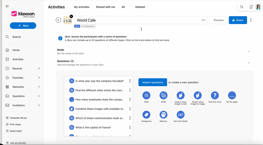Open 'Which of these communication tools ar...' question

click(x=100, y=118)
